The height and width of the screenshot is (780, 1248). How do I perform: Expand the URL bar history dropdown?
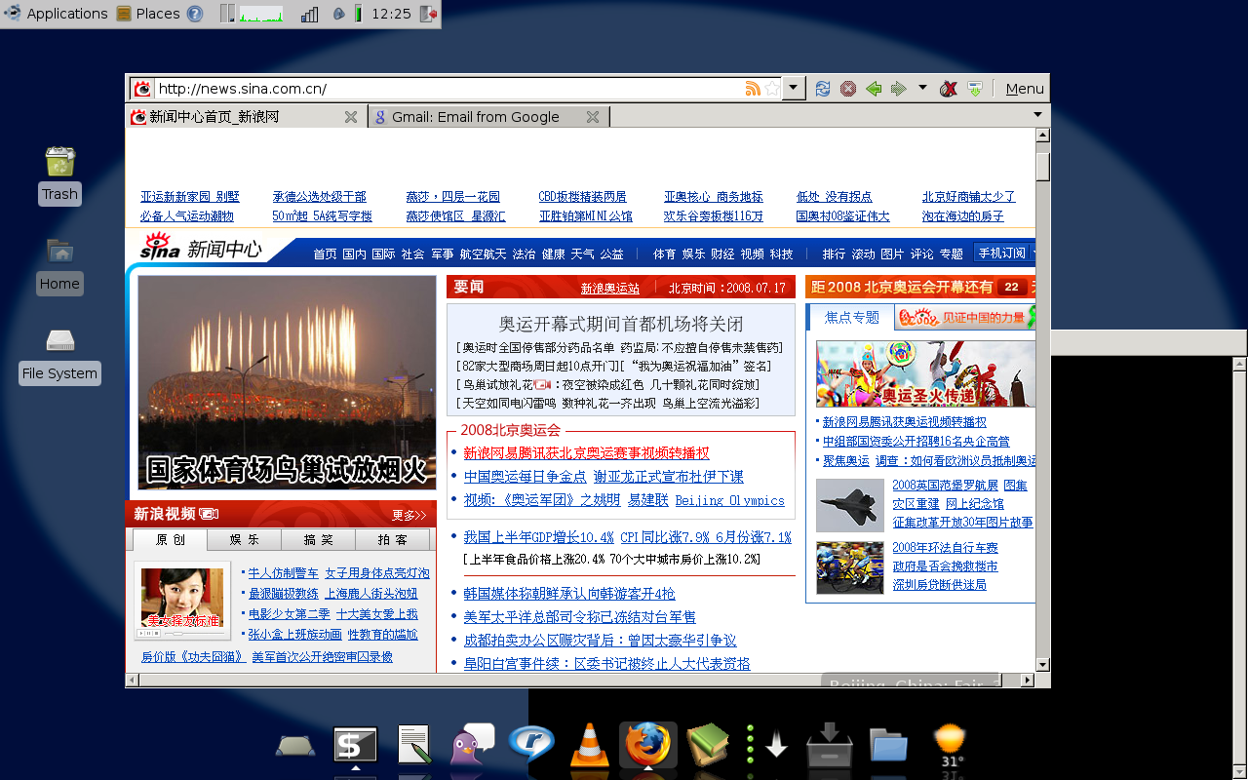(x=795, y=89)
